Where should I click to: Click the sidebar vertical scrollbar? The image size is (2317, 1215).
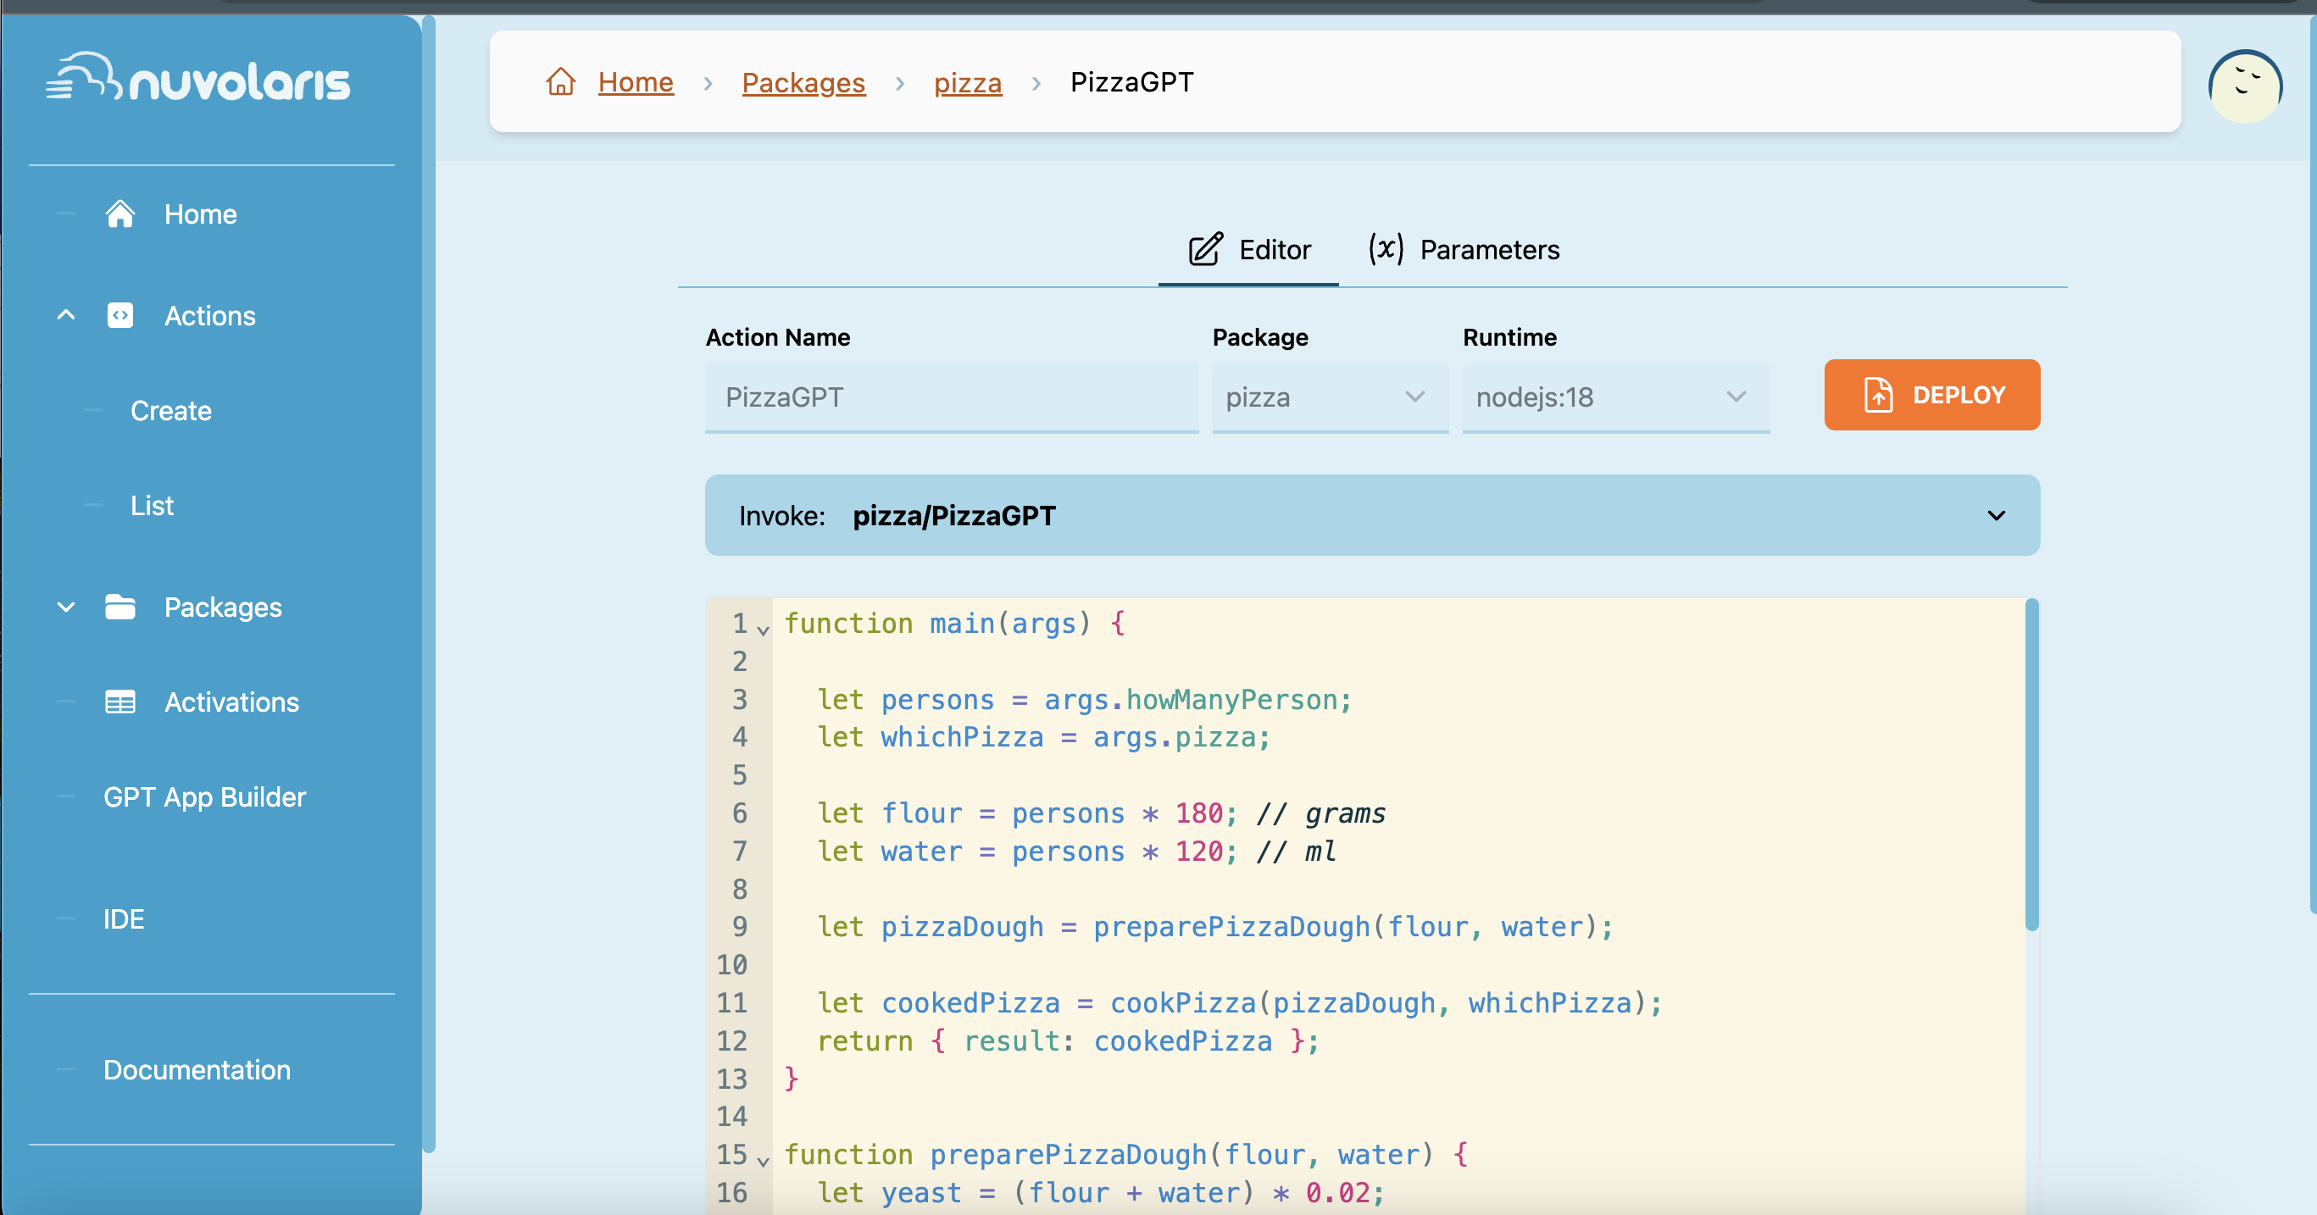point(429,585)
